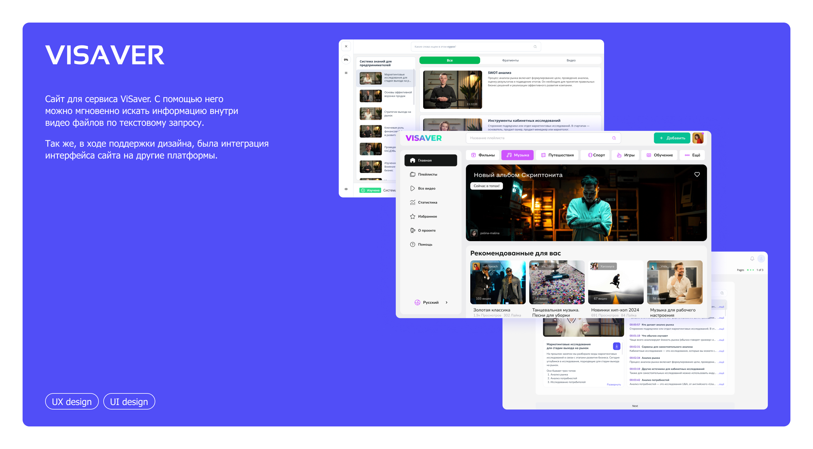Toggle the eye visibility icon in the course panel

(346, 189)
